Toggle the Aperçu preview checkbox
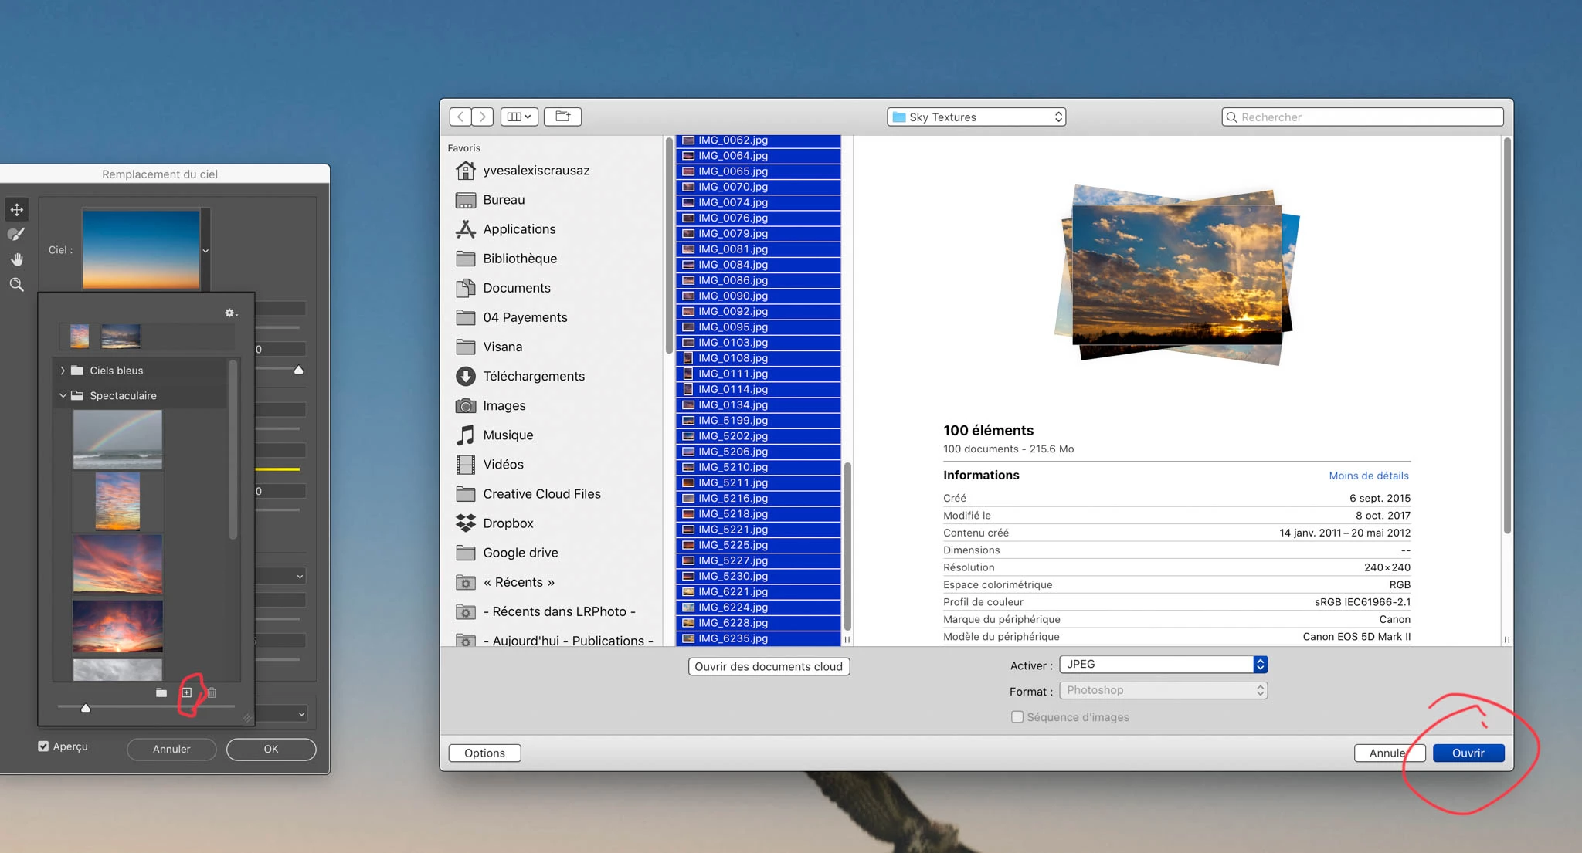 pyautogui.click(x=43, y=746)
